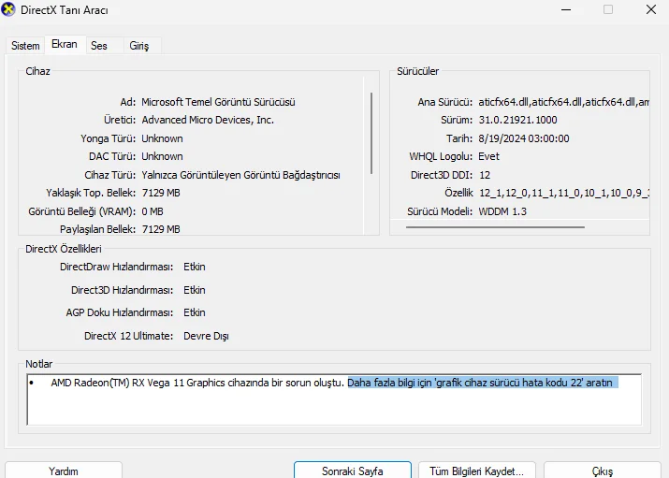Click DAC Türü 'Unknown' value
The height and width of the screenshot is (478, 669).
coord(162,156)
